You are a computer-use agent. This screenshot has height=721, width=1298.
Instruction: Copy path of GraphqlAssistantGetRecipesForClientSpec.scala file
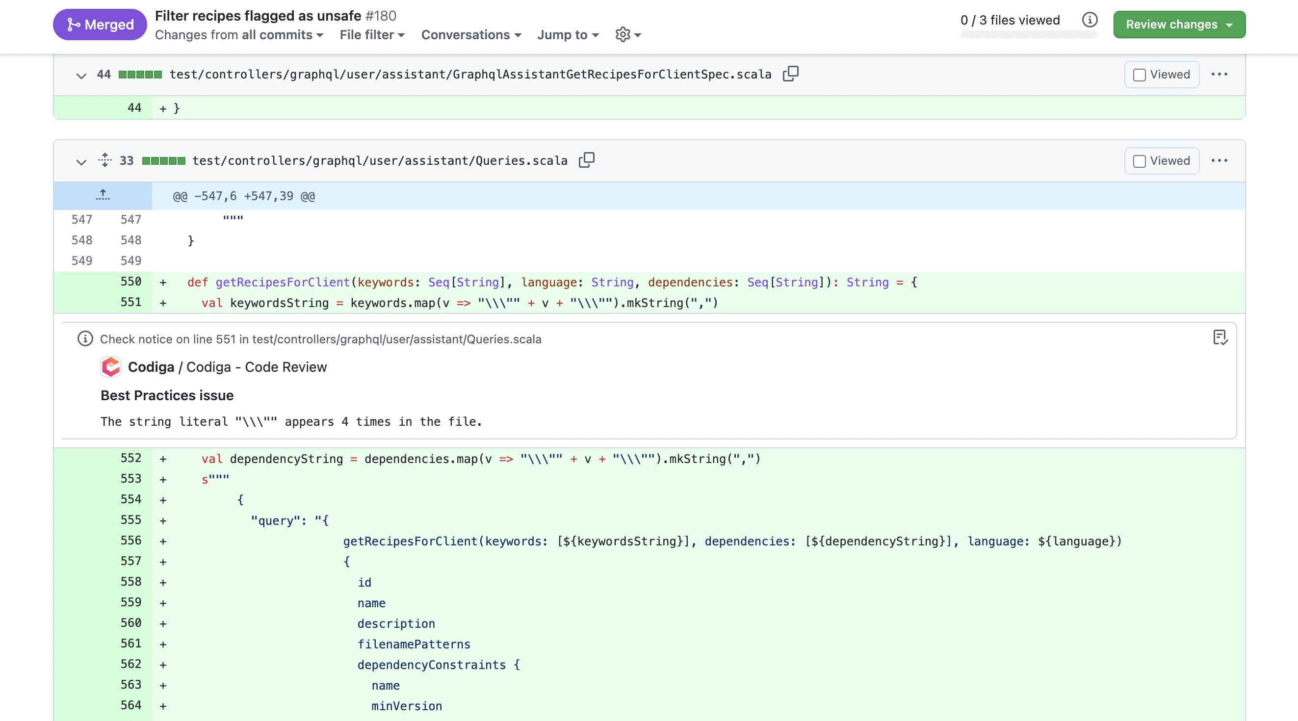coord(790,74)
